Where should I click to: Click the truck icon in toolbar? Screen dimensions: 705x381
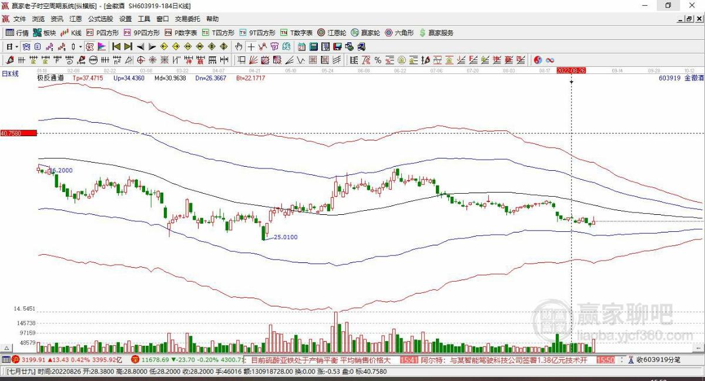click(x=360, y=46)
